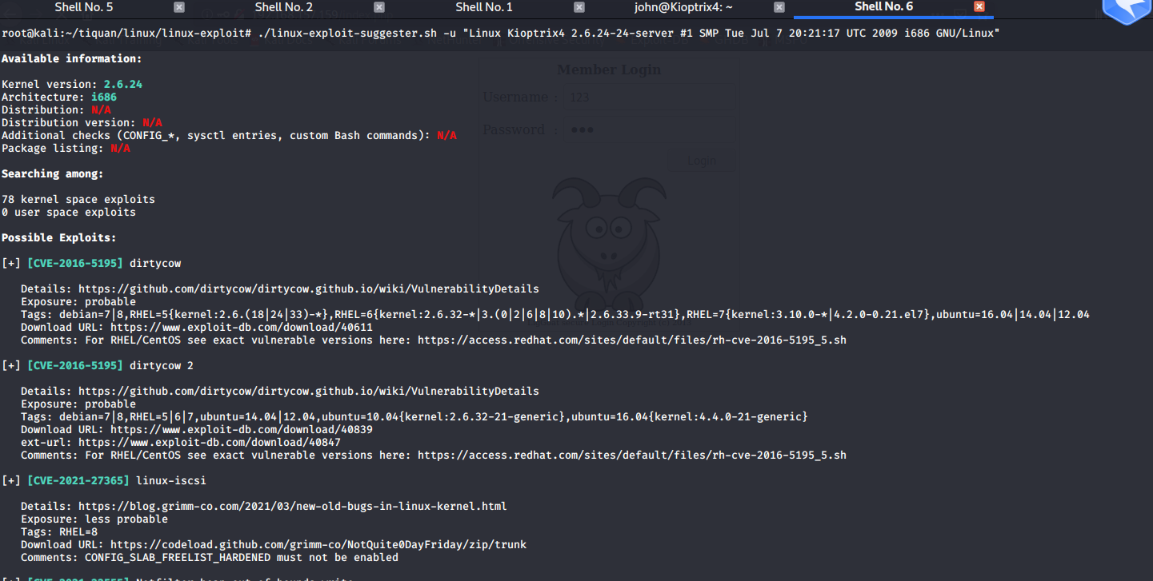Screen dimensions: 1153x581
Task: Click the Login button on Member Login form
Action: [700, 160]
